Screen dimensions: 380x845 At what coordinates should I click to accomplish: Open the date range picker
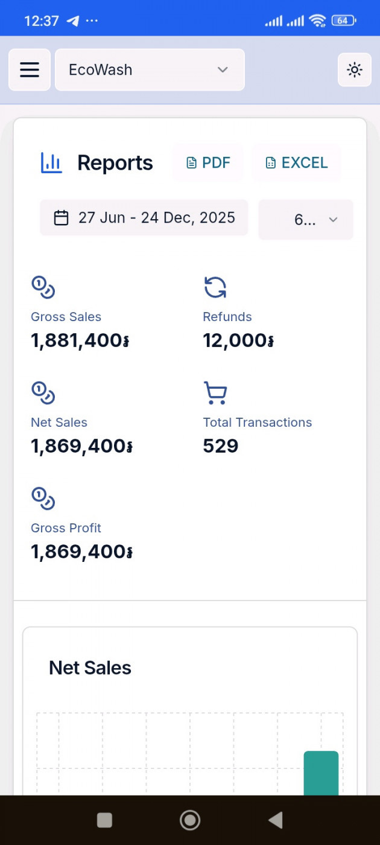(144, 218)
